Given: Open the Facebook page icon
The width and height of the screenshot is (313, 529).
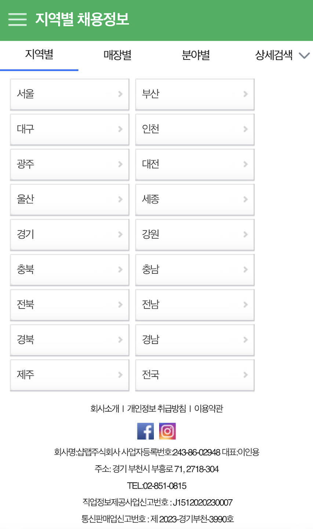Looking at the screenshot, I should [x=146, y=431].
